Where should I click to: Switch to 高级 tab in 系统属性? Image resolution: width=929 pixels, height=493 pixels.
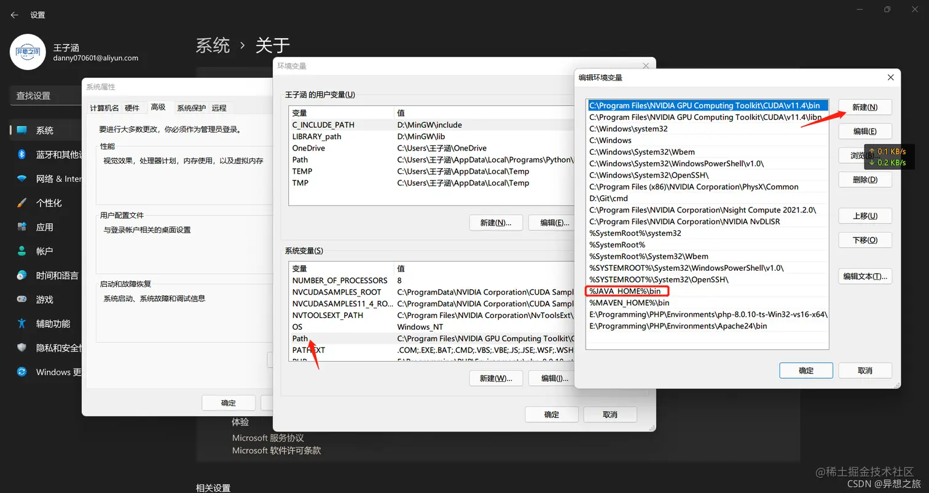(x=159, y=107)
